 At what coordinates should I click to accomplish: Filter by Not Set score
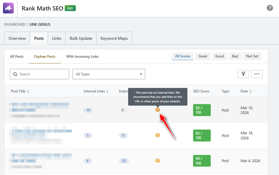pyautogui.click(x=252, y=56)
